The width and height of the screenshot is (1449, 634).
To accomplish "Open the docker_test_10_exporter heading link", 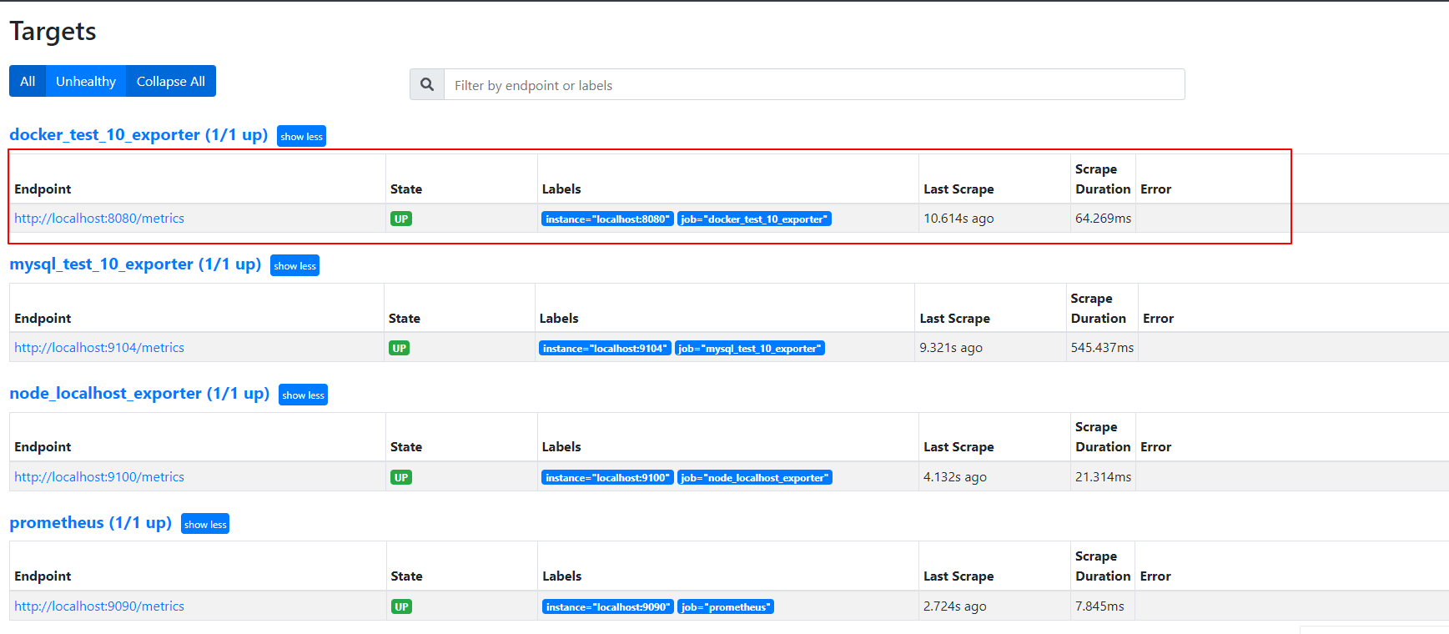I will (x=138, y=134).
